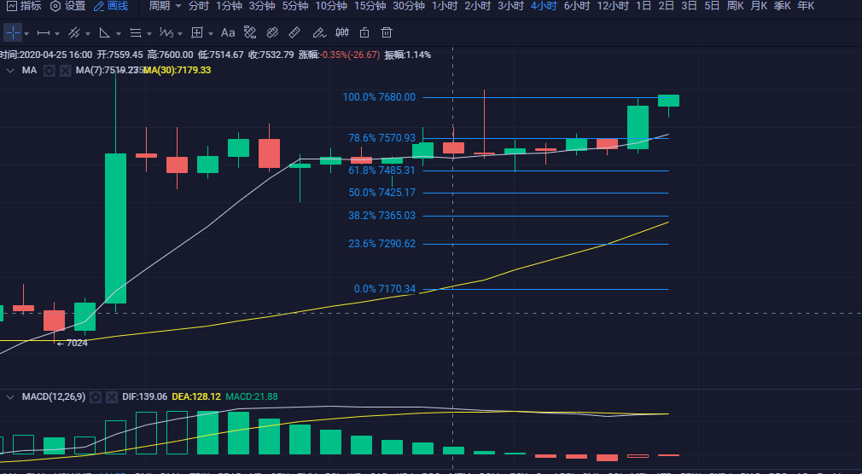Collapse the MA indicator chevron

(x=10, y=70)
